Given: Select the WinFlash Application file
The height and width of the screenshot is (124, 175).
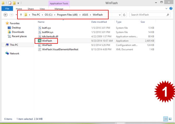Looking at the screenshot, I should click(96, 41).
